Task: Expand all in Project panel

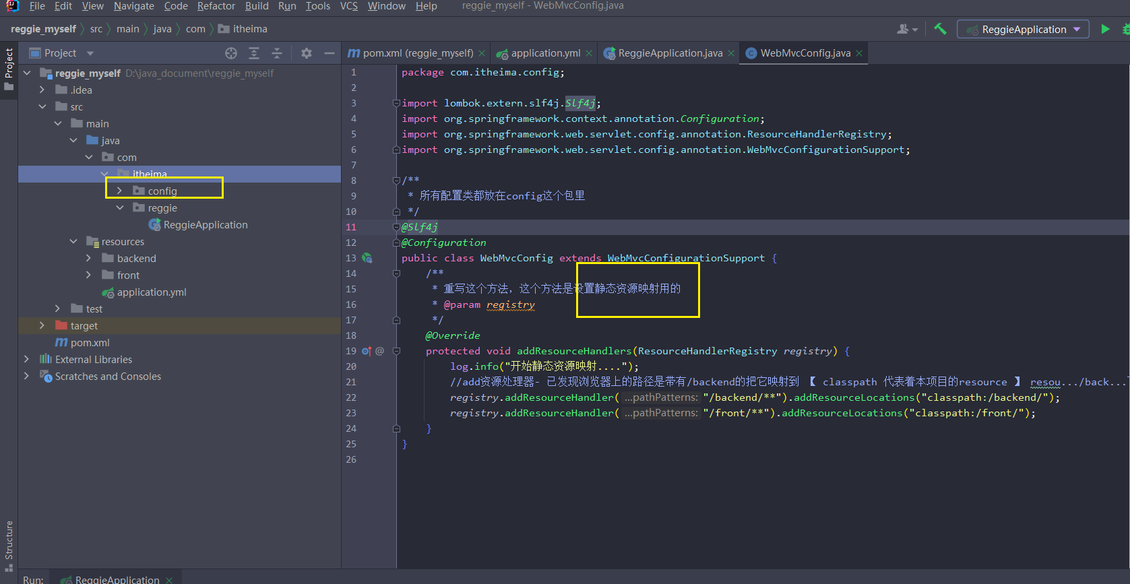Action: click(254, 53)
